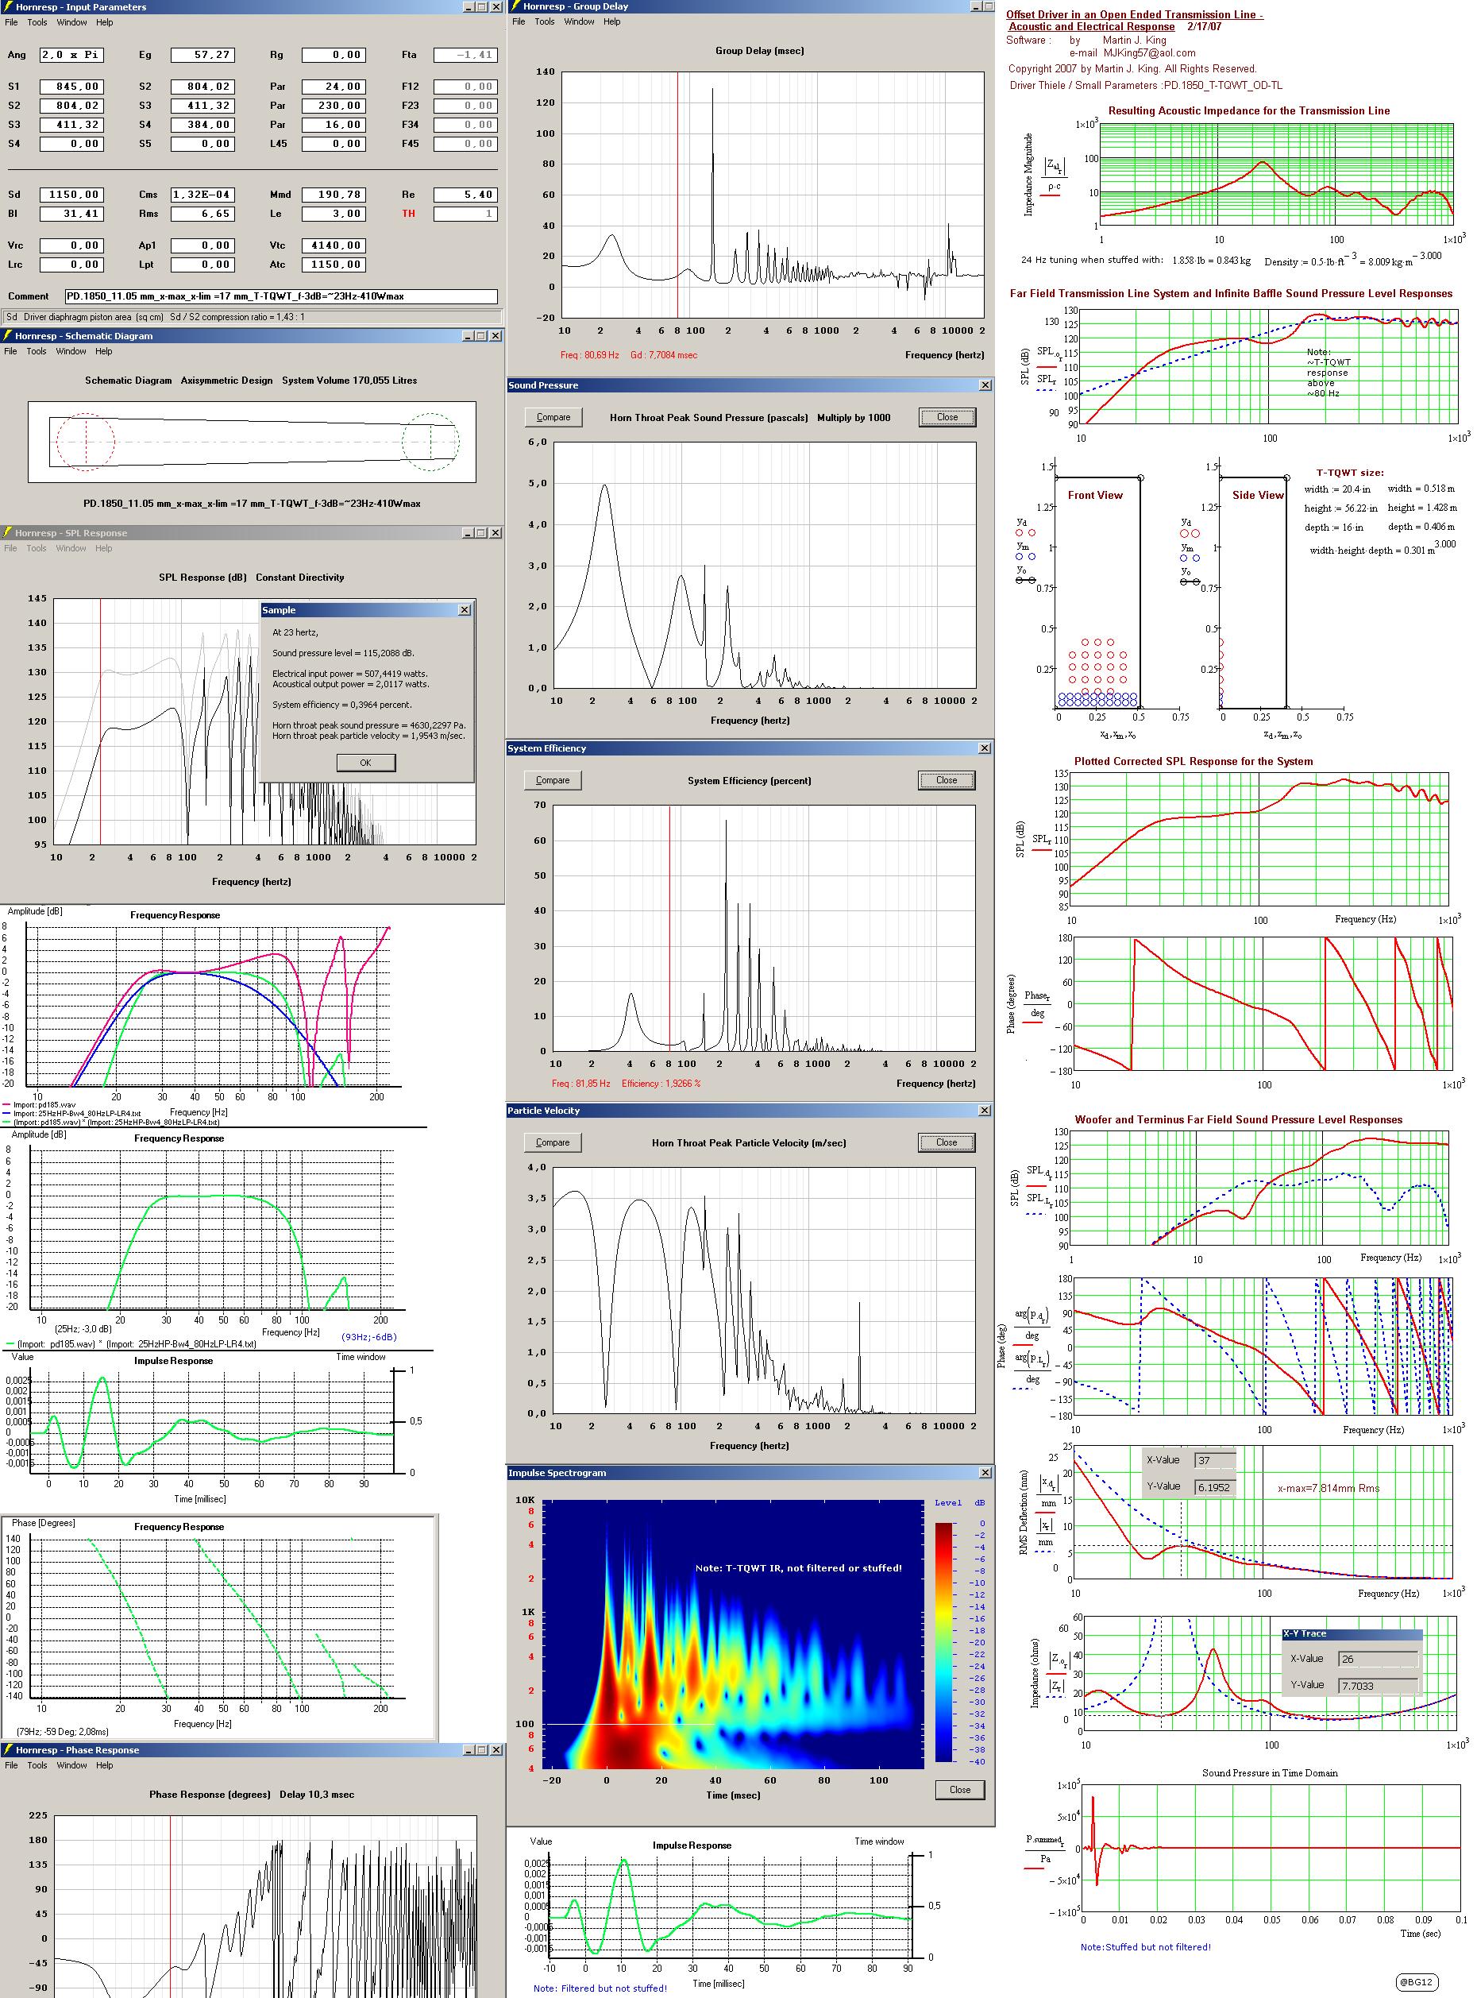
Task: Click the Rms field showing 6,65
Action: tap(203, 214)
